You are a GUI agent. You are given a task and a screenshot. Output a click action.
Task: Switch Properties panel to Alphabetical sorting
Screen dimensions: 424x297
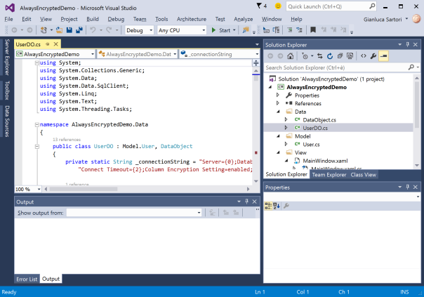tap(276, 205)
